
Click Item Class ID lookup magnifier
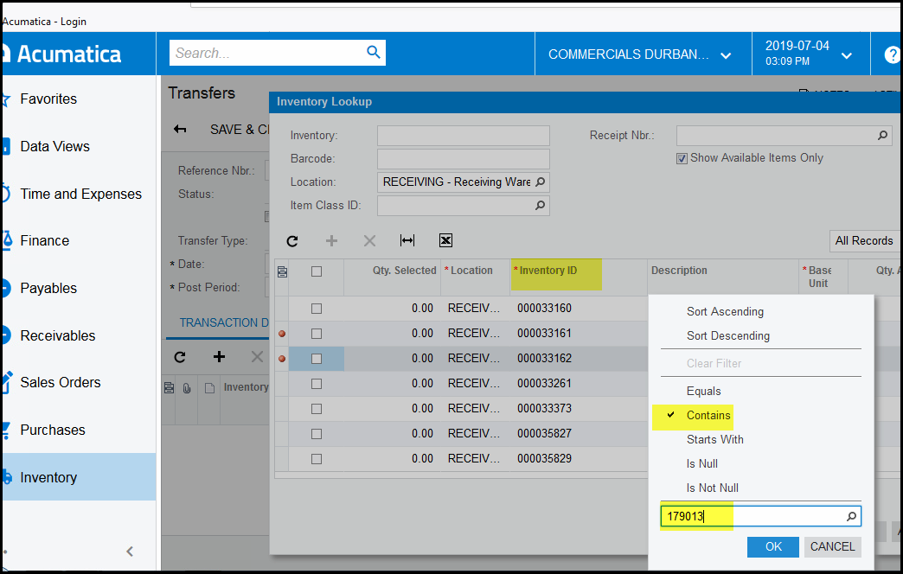[540, 206]
